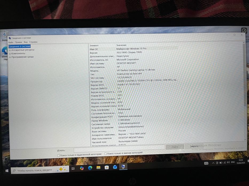249x186 pixels.
Task: Select the Версия BIOS row
Action: [x=134, y=84]
